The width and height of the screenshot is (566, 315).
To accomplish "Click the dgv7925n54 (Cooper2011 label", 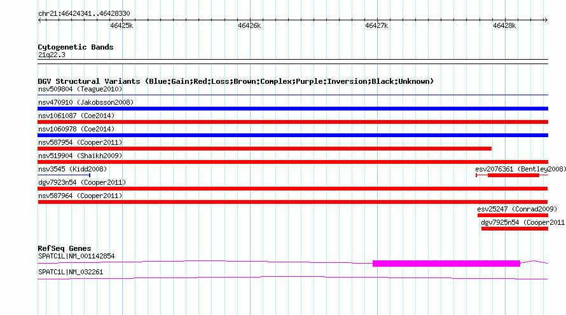I will coord(523,222).
